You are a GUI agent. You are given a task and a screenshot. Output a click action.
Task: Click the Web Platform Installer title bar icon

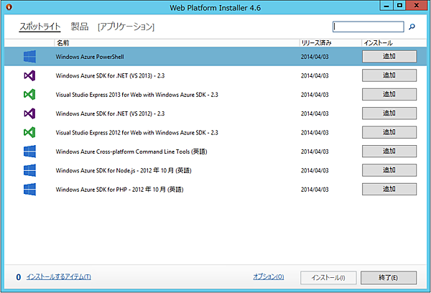(9, 7)
